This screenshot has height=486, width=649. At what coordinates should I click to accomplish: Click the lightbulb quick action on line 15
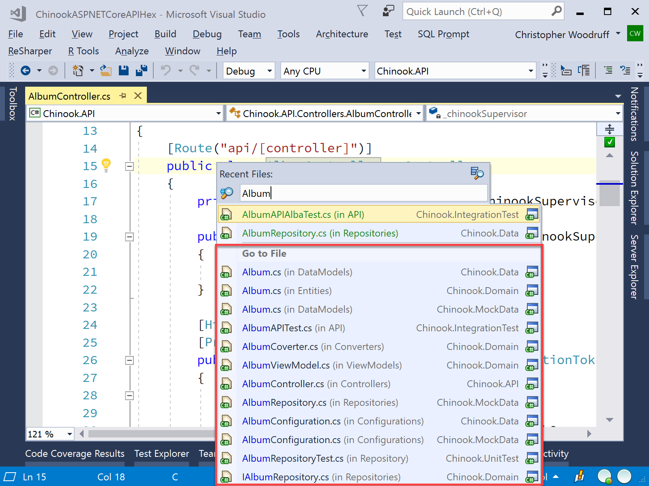[106, 165]
